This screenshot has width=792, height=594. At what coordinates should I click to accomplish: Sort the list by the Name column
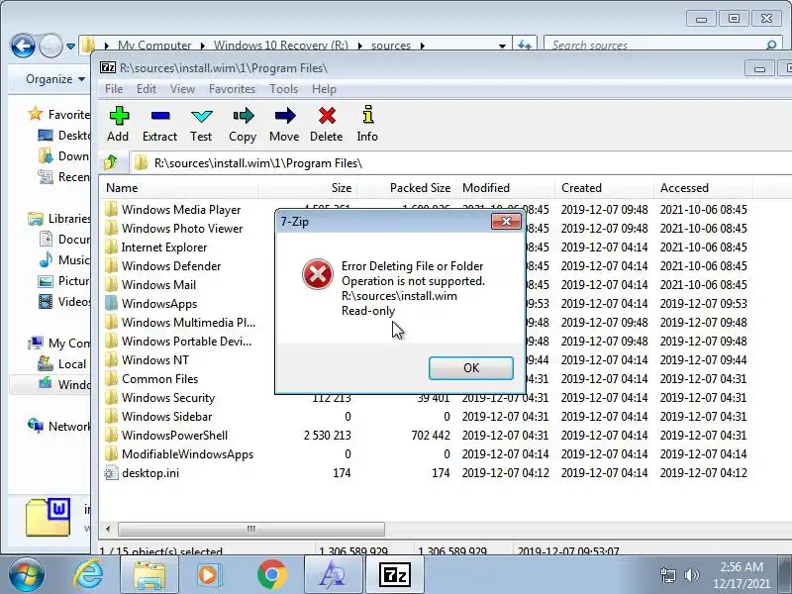(179, 188)
